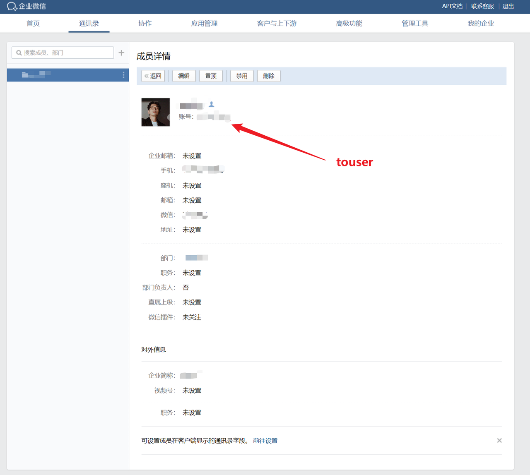The height and width of the screenshot is (475, 530).
Task: Open the API文档 link
Action: [452, 6]
